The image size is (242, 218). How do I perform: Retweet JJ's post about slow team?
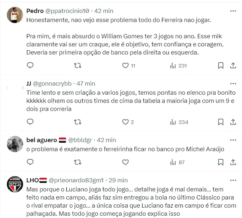point(78,122)
